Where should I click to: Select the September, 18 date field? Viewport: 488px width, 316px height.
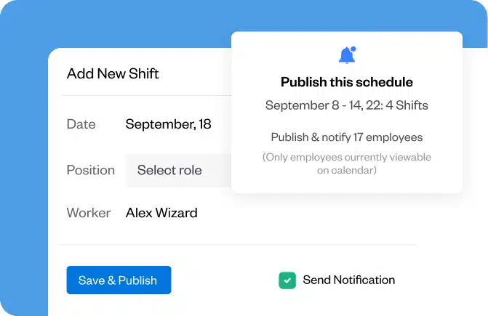[x=168, y=124]
